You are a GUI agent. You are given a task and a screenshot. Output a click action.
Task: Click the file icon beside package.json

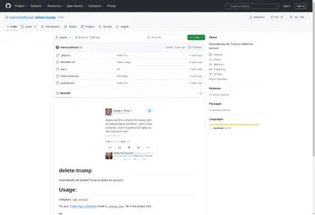click(x=58, y=83)
